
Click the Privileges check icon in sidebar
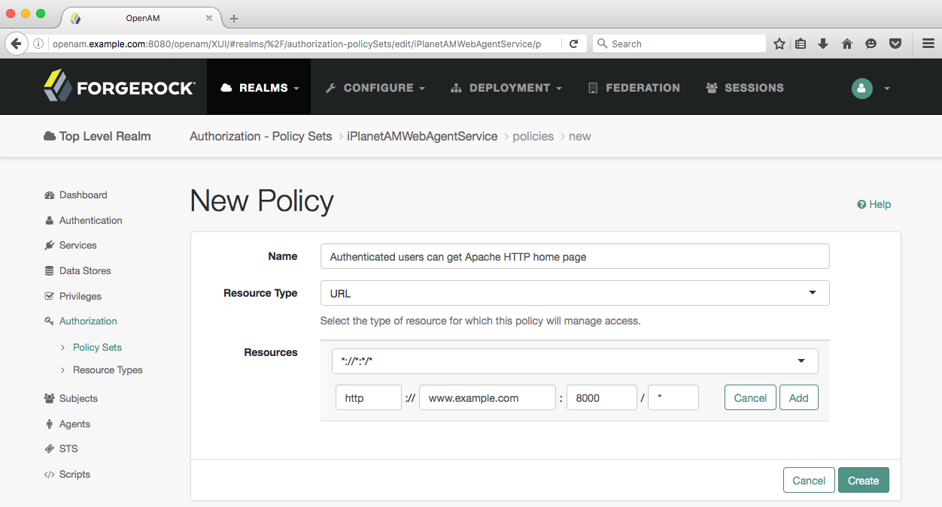[x=50, y=297]
